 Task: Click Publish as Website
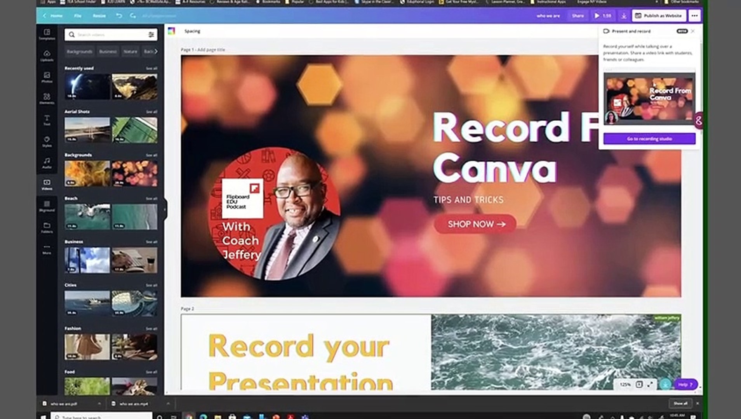[658, 16]
